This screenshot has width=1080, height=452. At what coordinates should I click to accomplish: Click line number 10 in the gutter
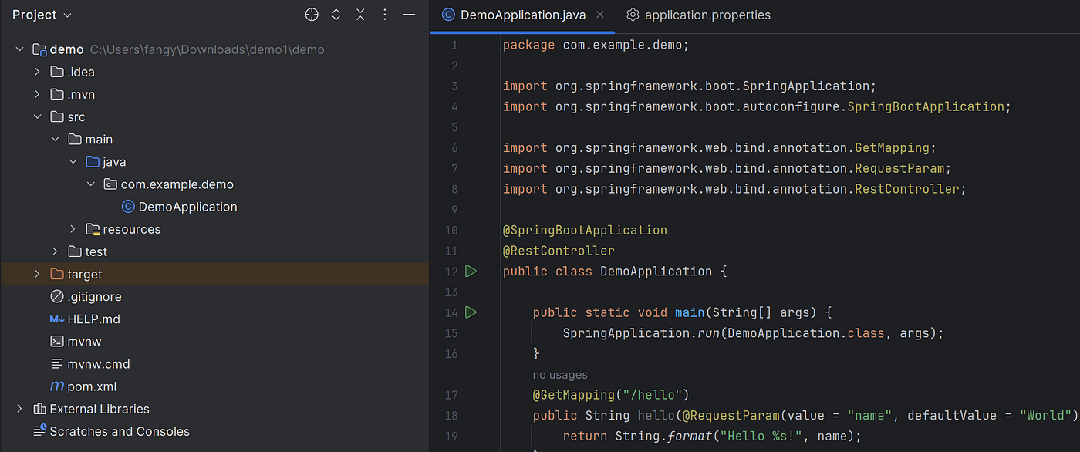pos(451,230)
